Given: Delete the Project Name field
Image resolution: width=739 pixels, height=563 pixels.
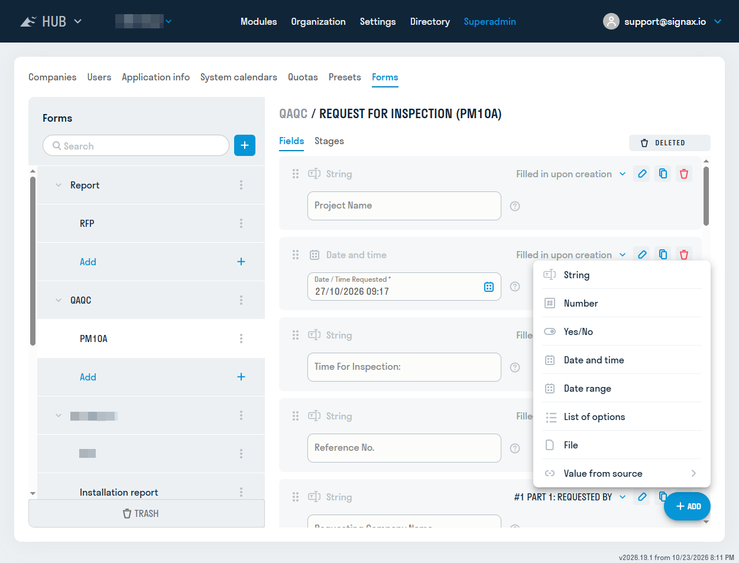Looking at the screenshot, I should point(684,174).
